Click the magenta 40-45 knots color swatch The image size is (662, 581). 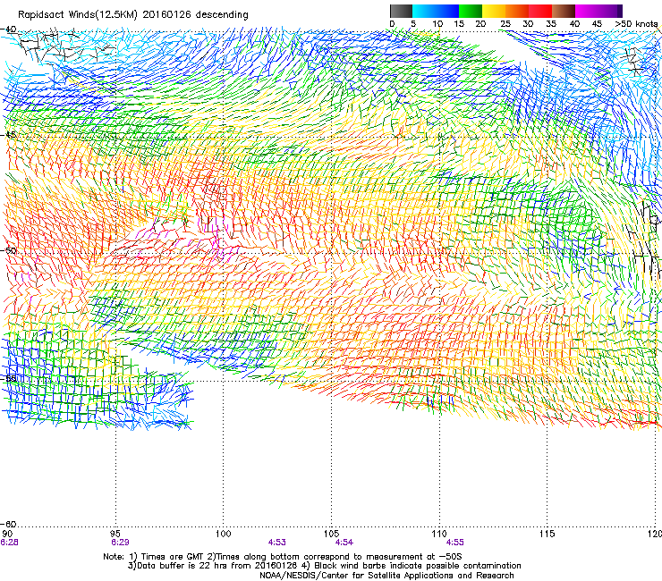(587, 11)
